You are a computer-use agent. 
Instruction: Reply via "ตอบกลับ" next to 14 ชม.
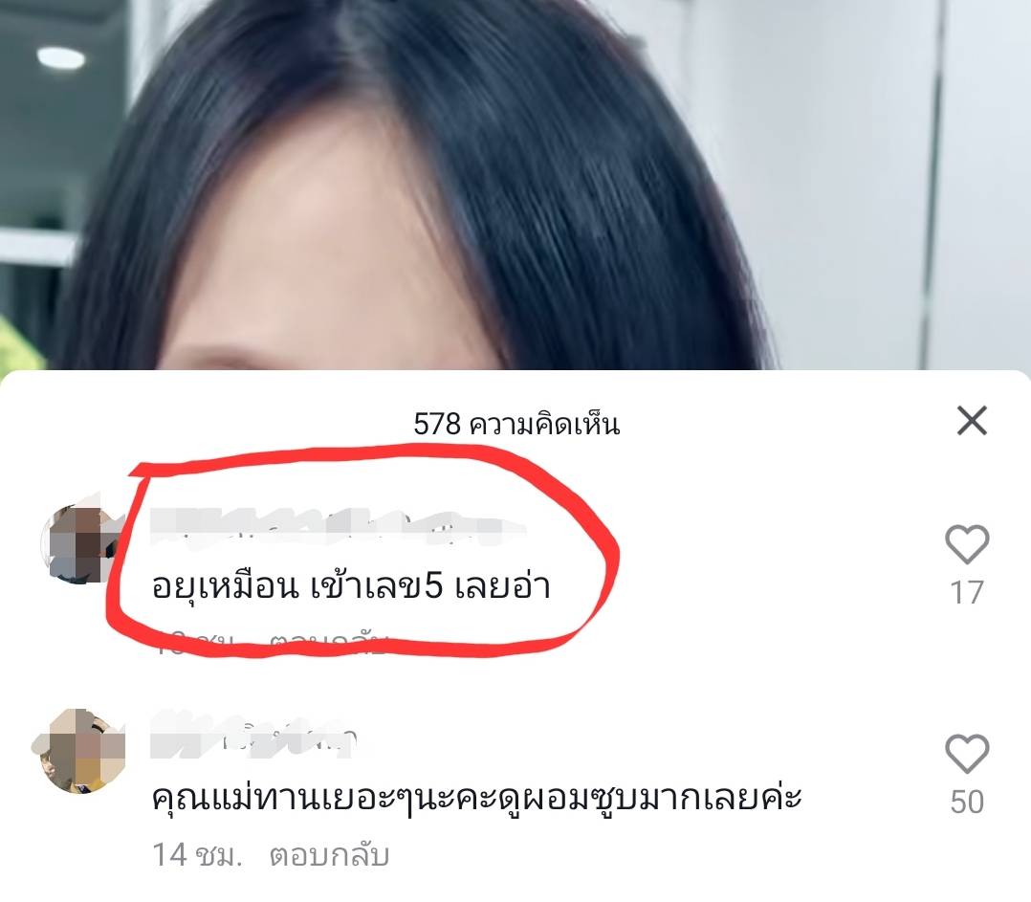tap(329, 855)
